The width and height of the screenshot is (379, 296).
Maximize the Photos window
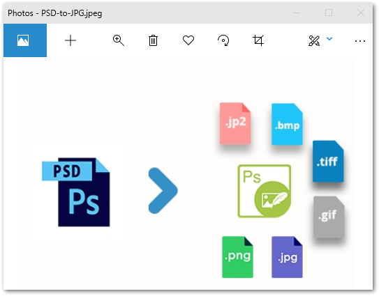pos(329,13)
